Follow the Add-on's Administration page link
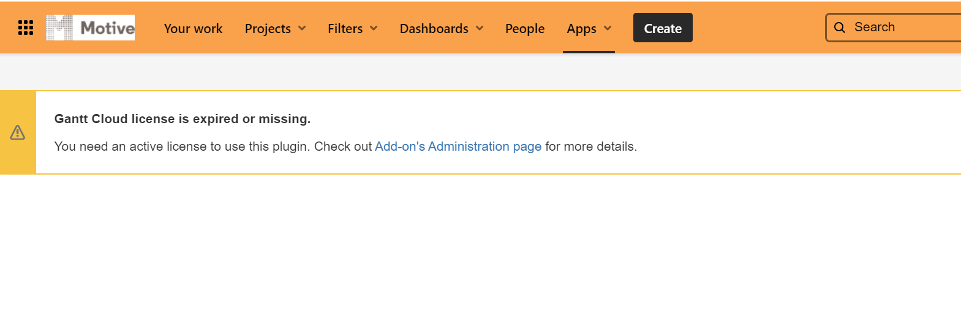The image size is (961, 310). (458, 146)
